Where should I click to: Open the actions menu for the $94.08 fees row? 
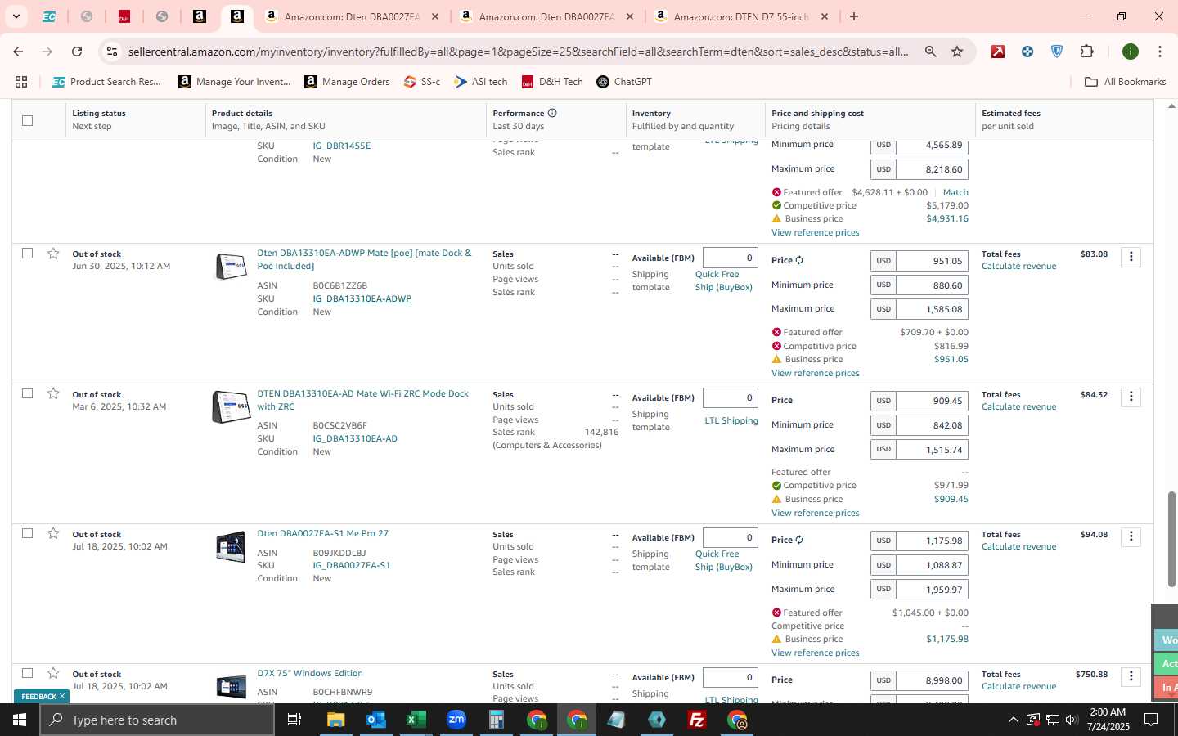tap(1131, 536)
